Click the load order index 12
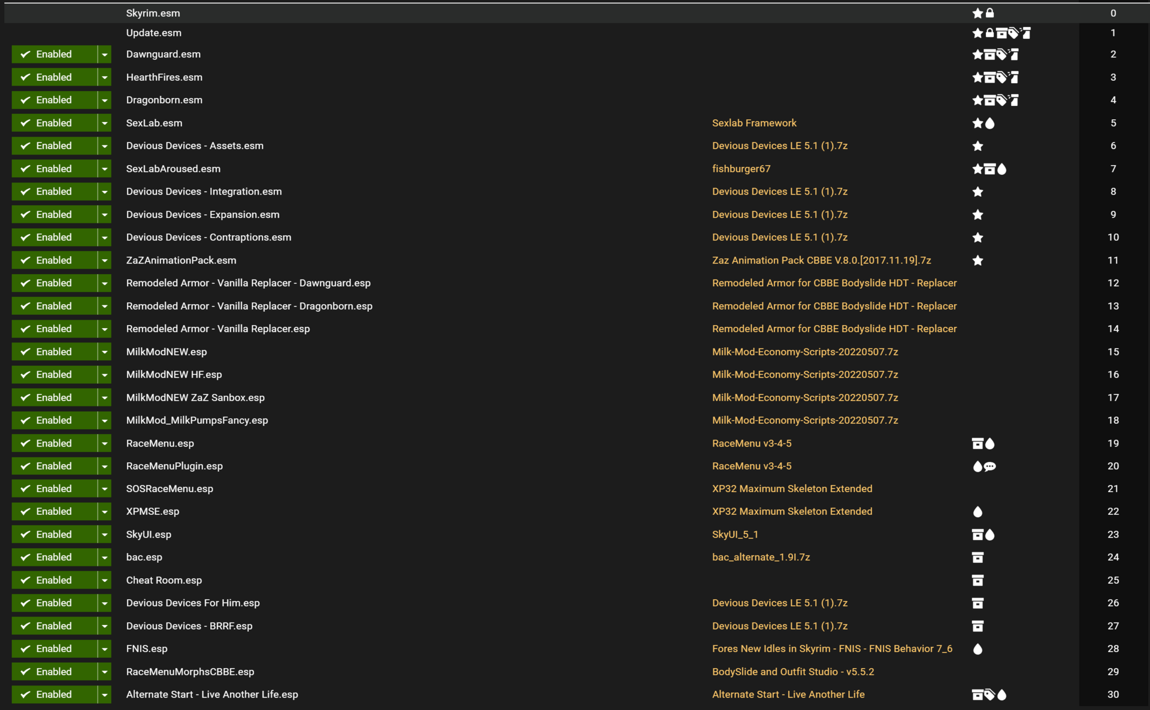This screenshot has height=710, width=1150. 1113,283
